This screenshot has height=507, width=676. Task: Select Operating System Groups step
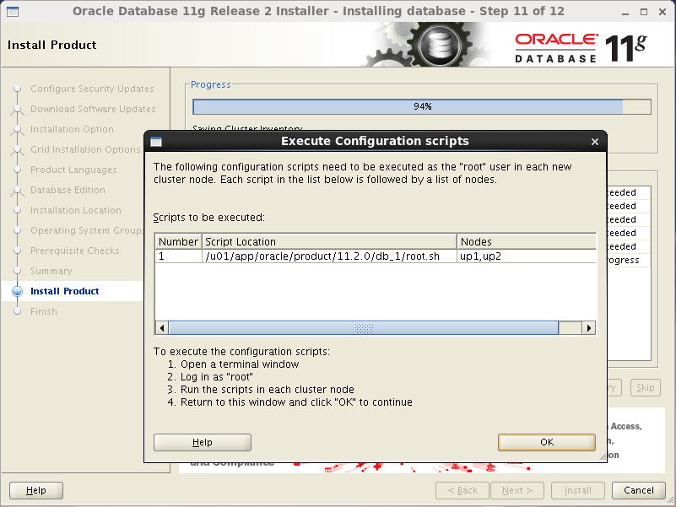point(86,230)
